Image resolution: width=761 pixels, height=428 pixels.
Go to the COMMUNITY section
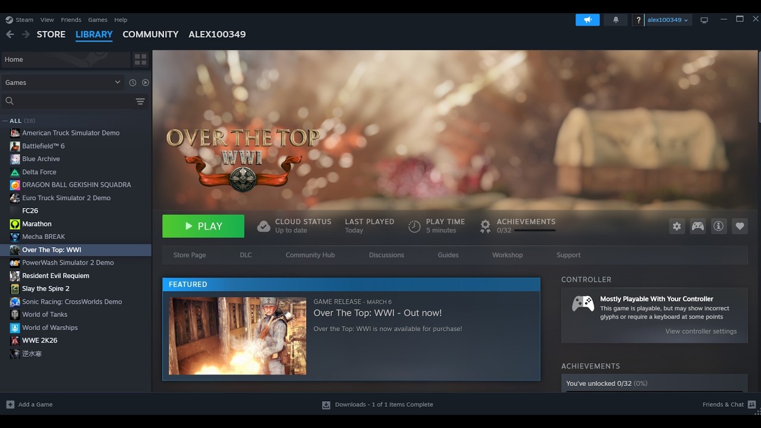point(150,34)
